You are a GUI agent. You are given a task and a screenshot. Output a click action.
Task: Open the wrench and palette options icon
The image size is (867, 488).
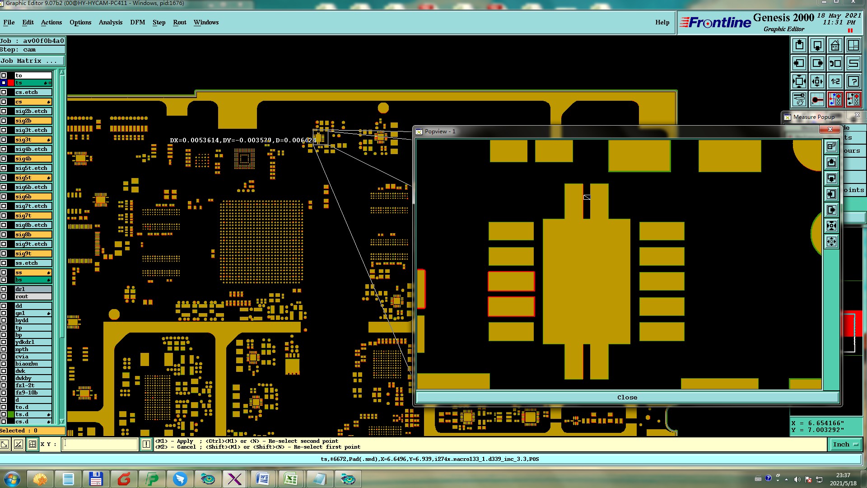pos(799,99)
